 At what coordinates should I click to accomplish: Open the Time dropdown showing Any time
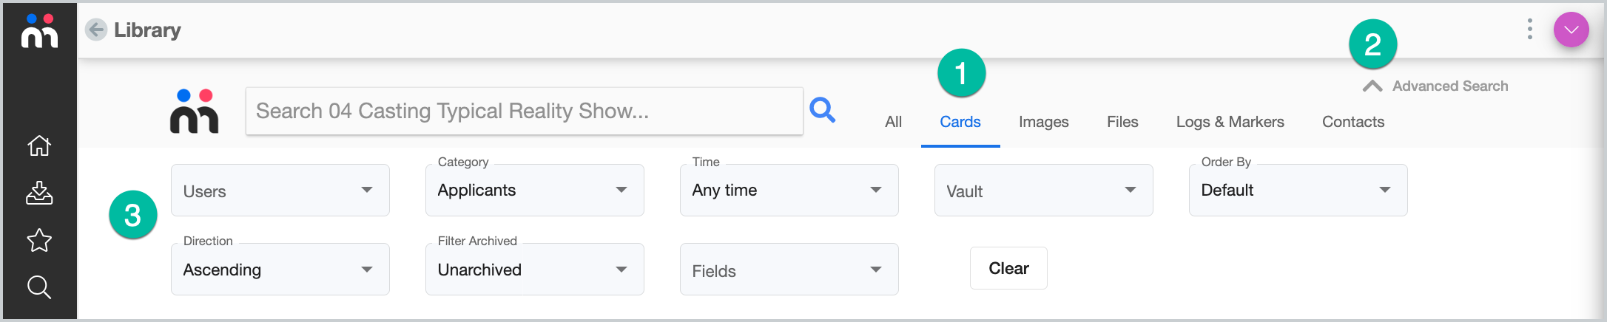point(789,190)
